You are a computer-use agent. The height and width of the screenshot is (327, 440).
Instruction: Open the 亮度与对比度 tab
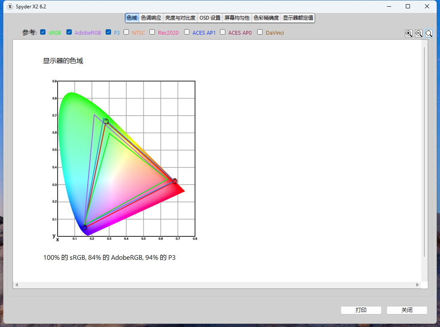180,18
